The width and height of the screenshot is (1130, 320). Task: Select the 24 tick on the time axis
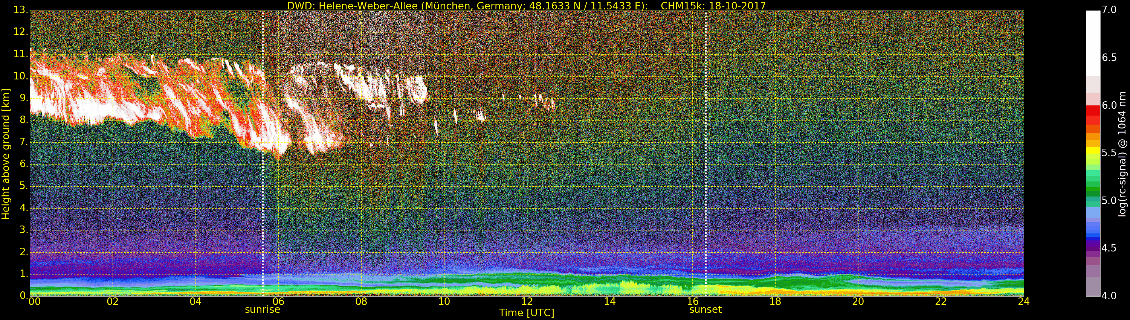pos(1023,302)
